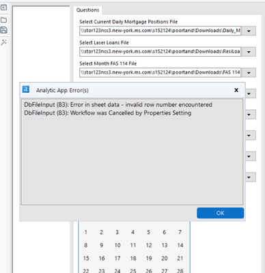Click 'Workflow was Cancelled by Properties Setting' line
Screen dimensions: 265x273
coord(107,113)
